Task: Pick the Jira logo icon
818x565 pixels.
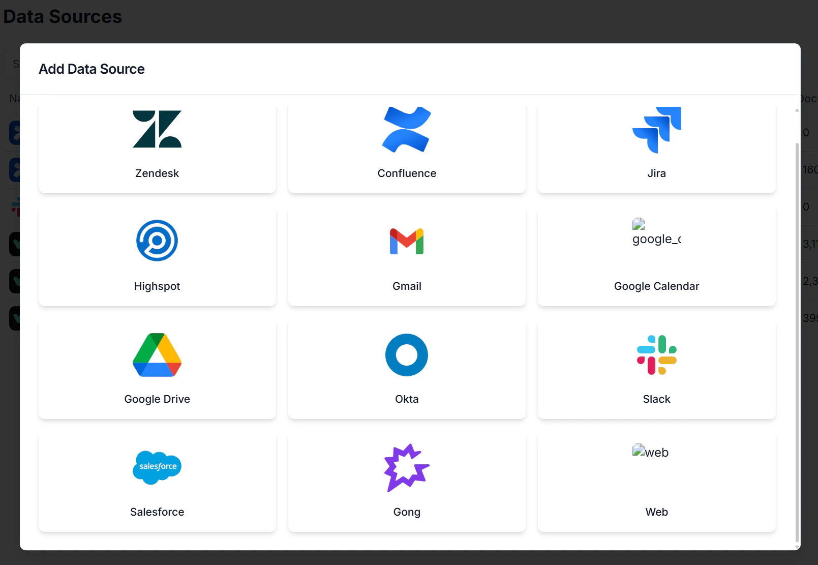Action: point(657,130)
